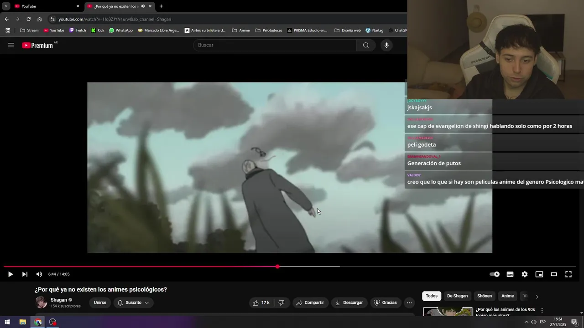The width and height of the screenshot is (584, 328).
Task: Open the Kick bookmark
Action: coord(98,31)
